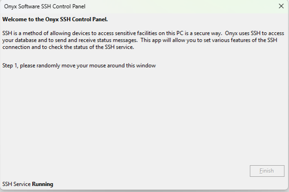
Task: Click the disabled Finish button
Action: [267, 171]
